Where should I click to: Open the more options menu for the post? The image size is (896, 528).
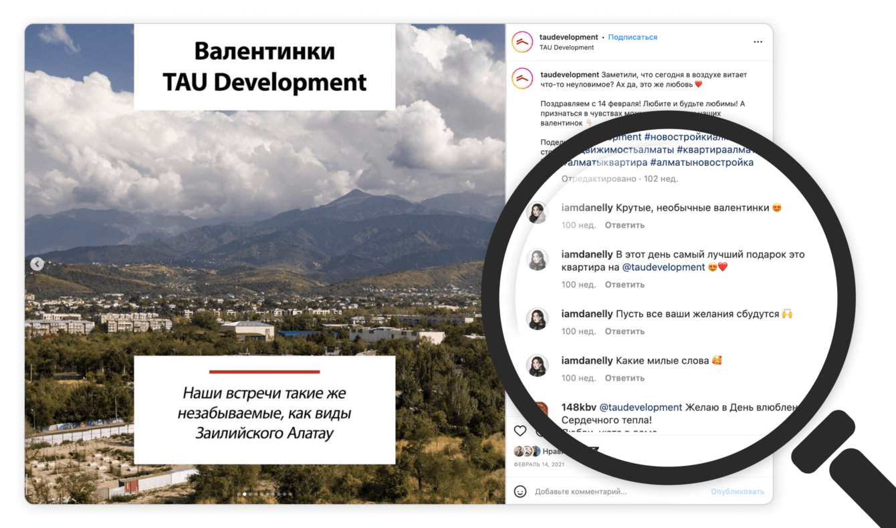(758, 42)
